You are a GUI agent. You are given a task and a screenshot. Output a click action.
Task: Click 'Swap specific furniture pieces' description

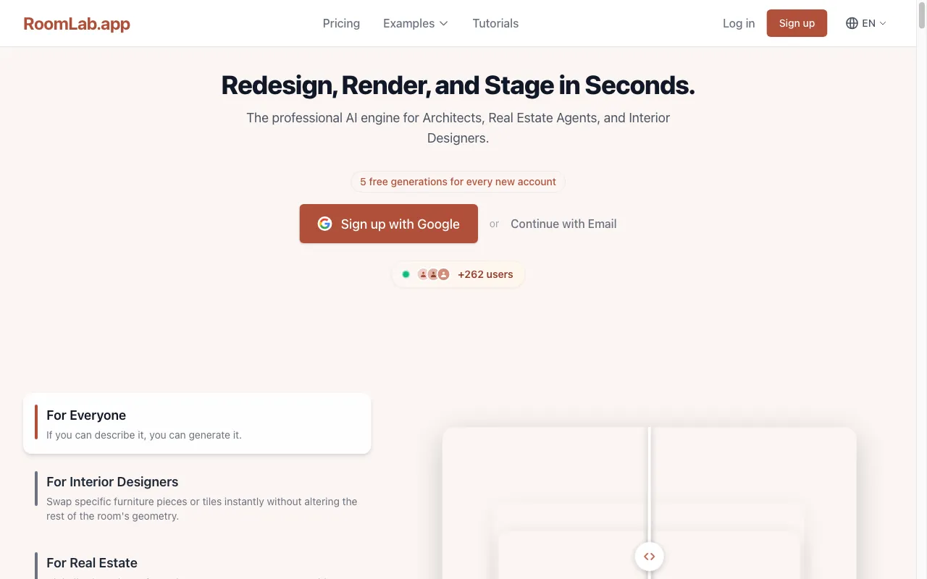coord(202,509)
